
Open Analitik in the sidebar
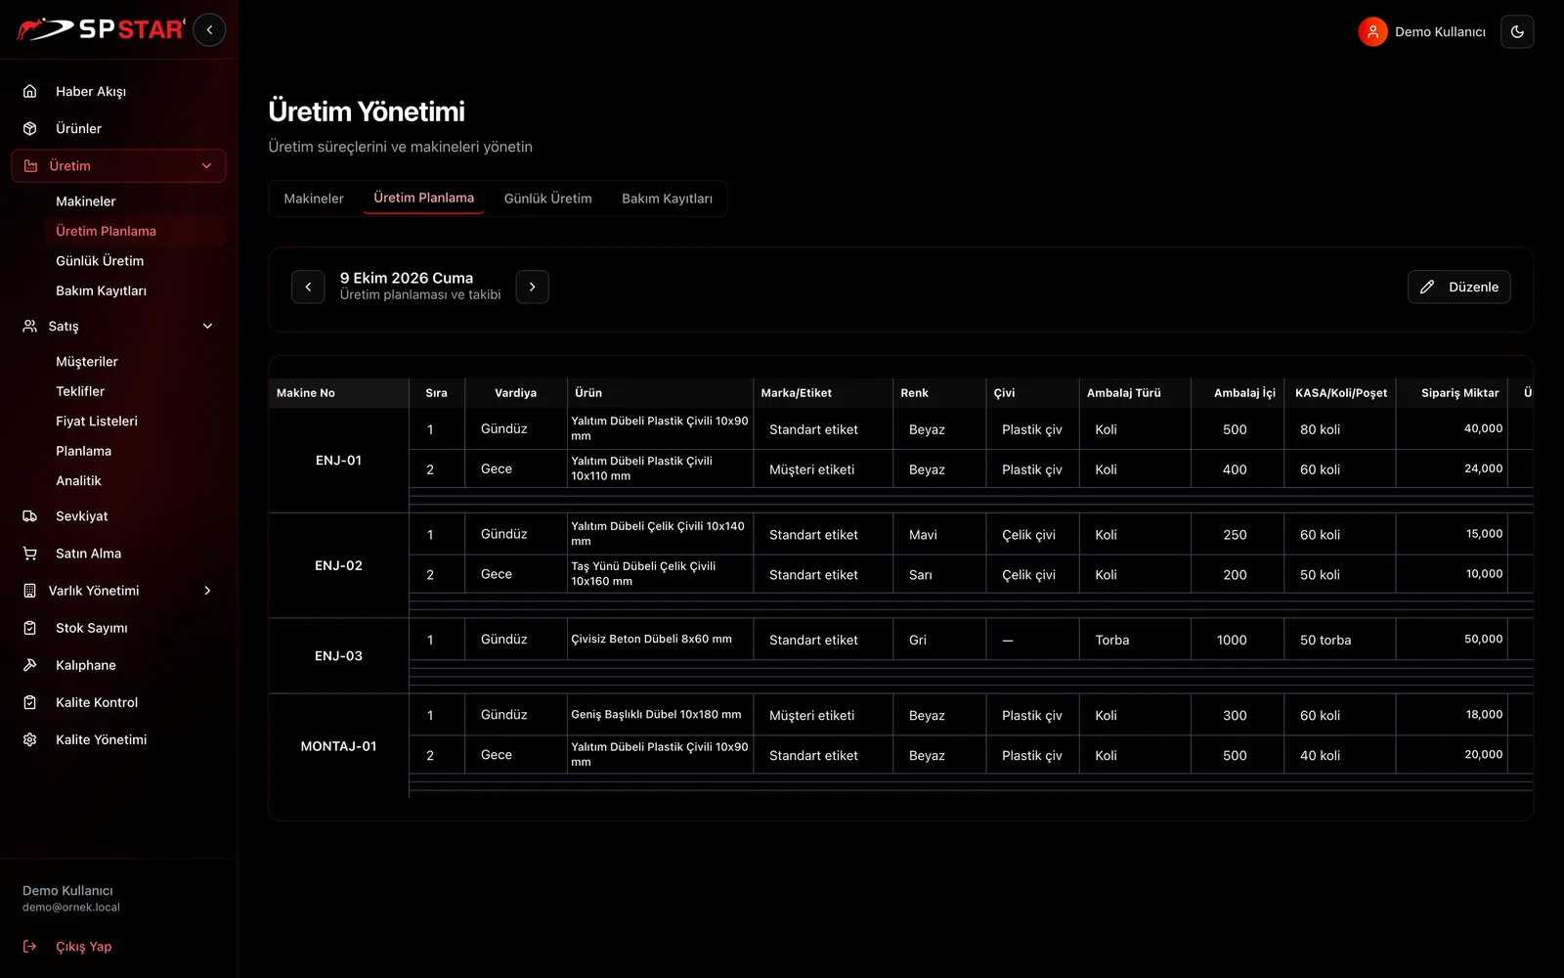click(135, 481)
